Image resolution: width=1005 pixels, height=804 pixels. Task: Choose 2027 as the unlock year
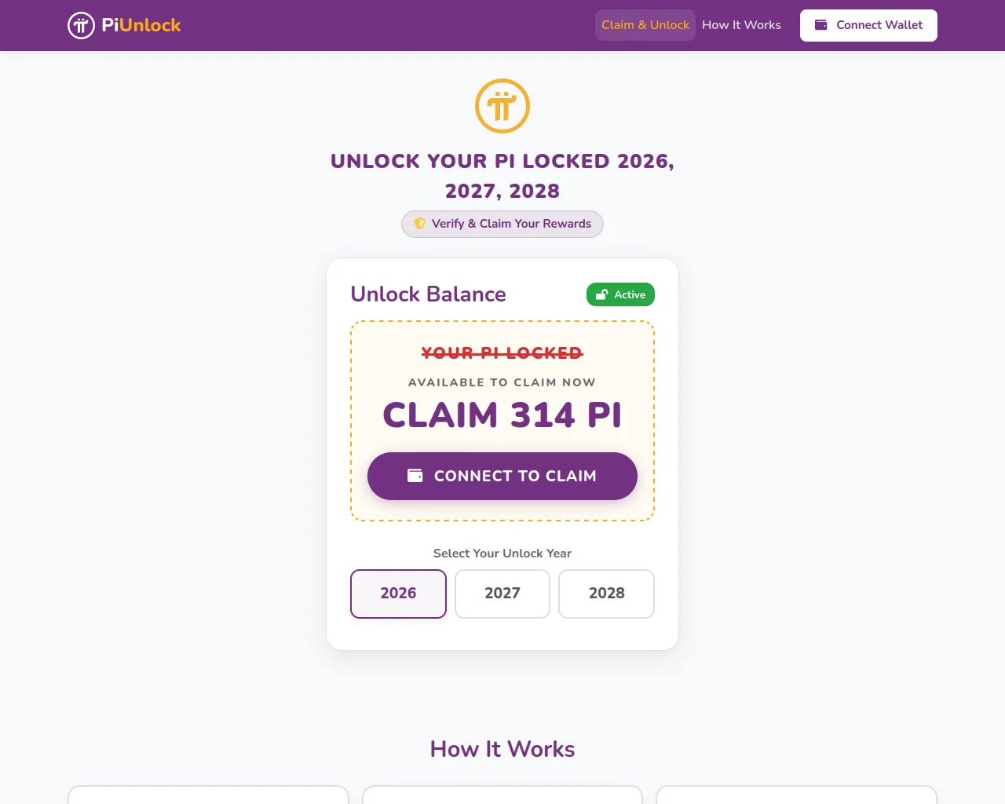502,594
